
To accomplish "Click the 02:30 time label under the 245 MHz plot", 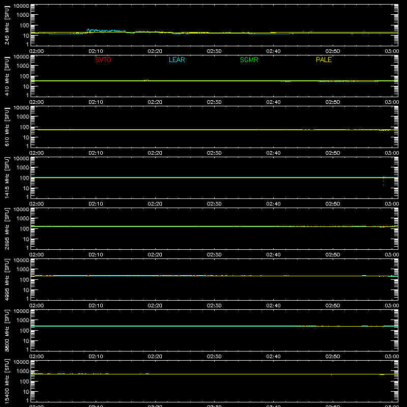I will [x=214, y=51].
